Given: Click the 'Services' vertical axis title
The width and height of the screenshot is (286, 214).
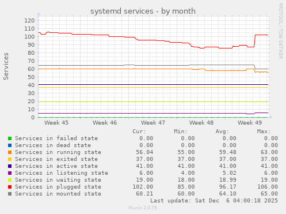Looking at the screenshot, I should coord(6,66).
